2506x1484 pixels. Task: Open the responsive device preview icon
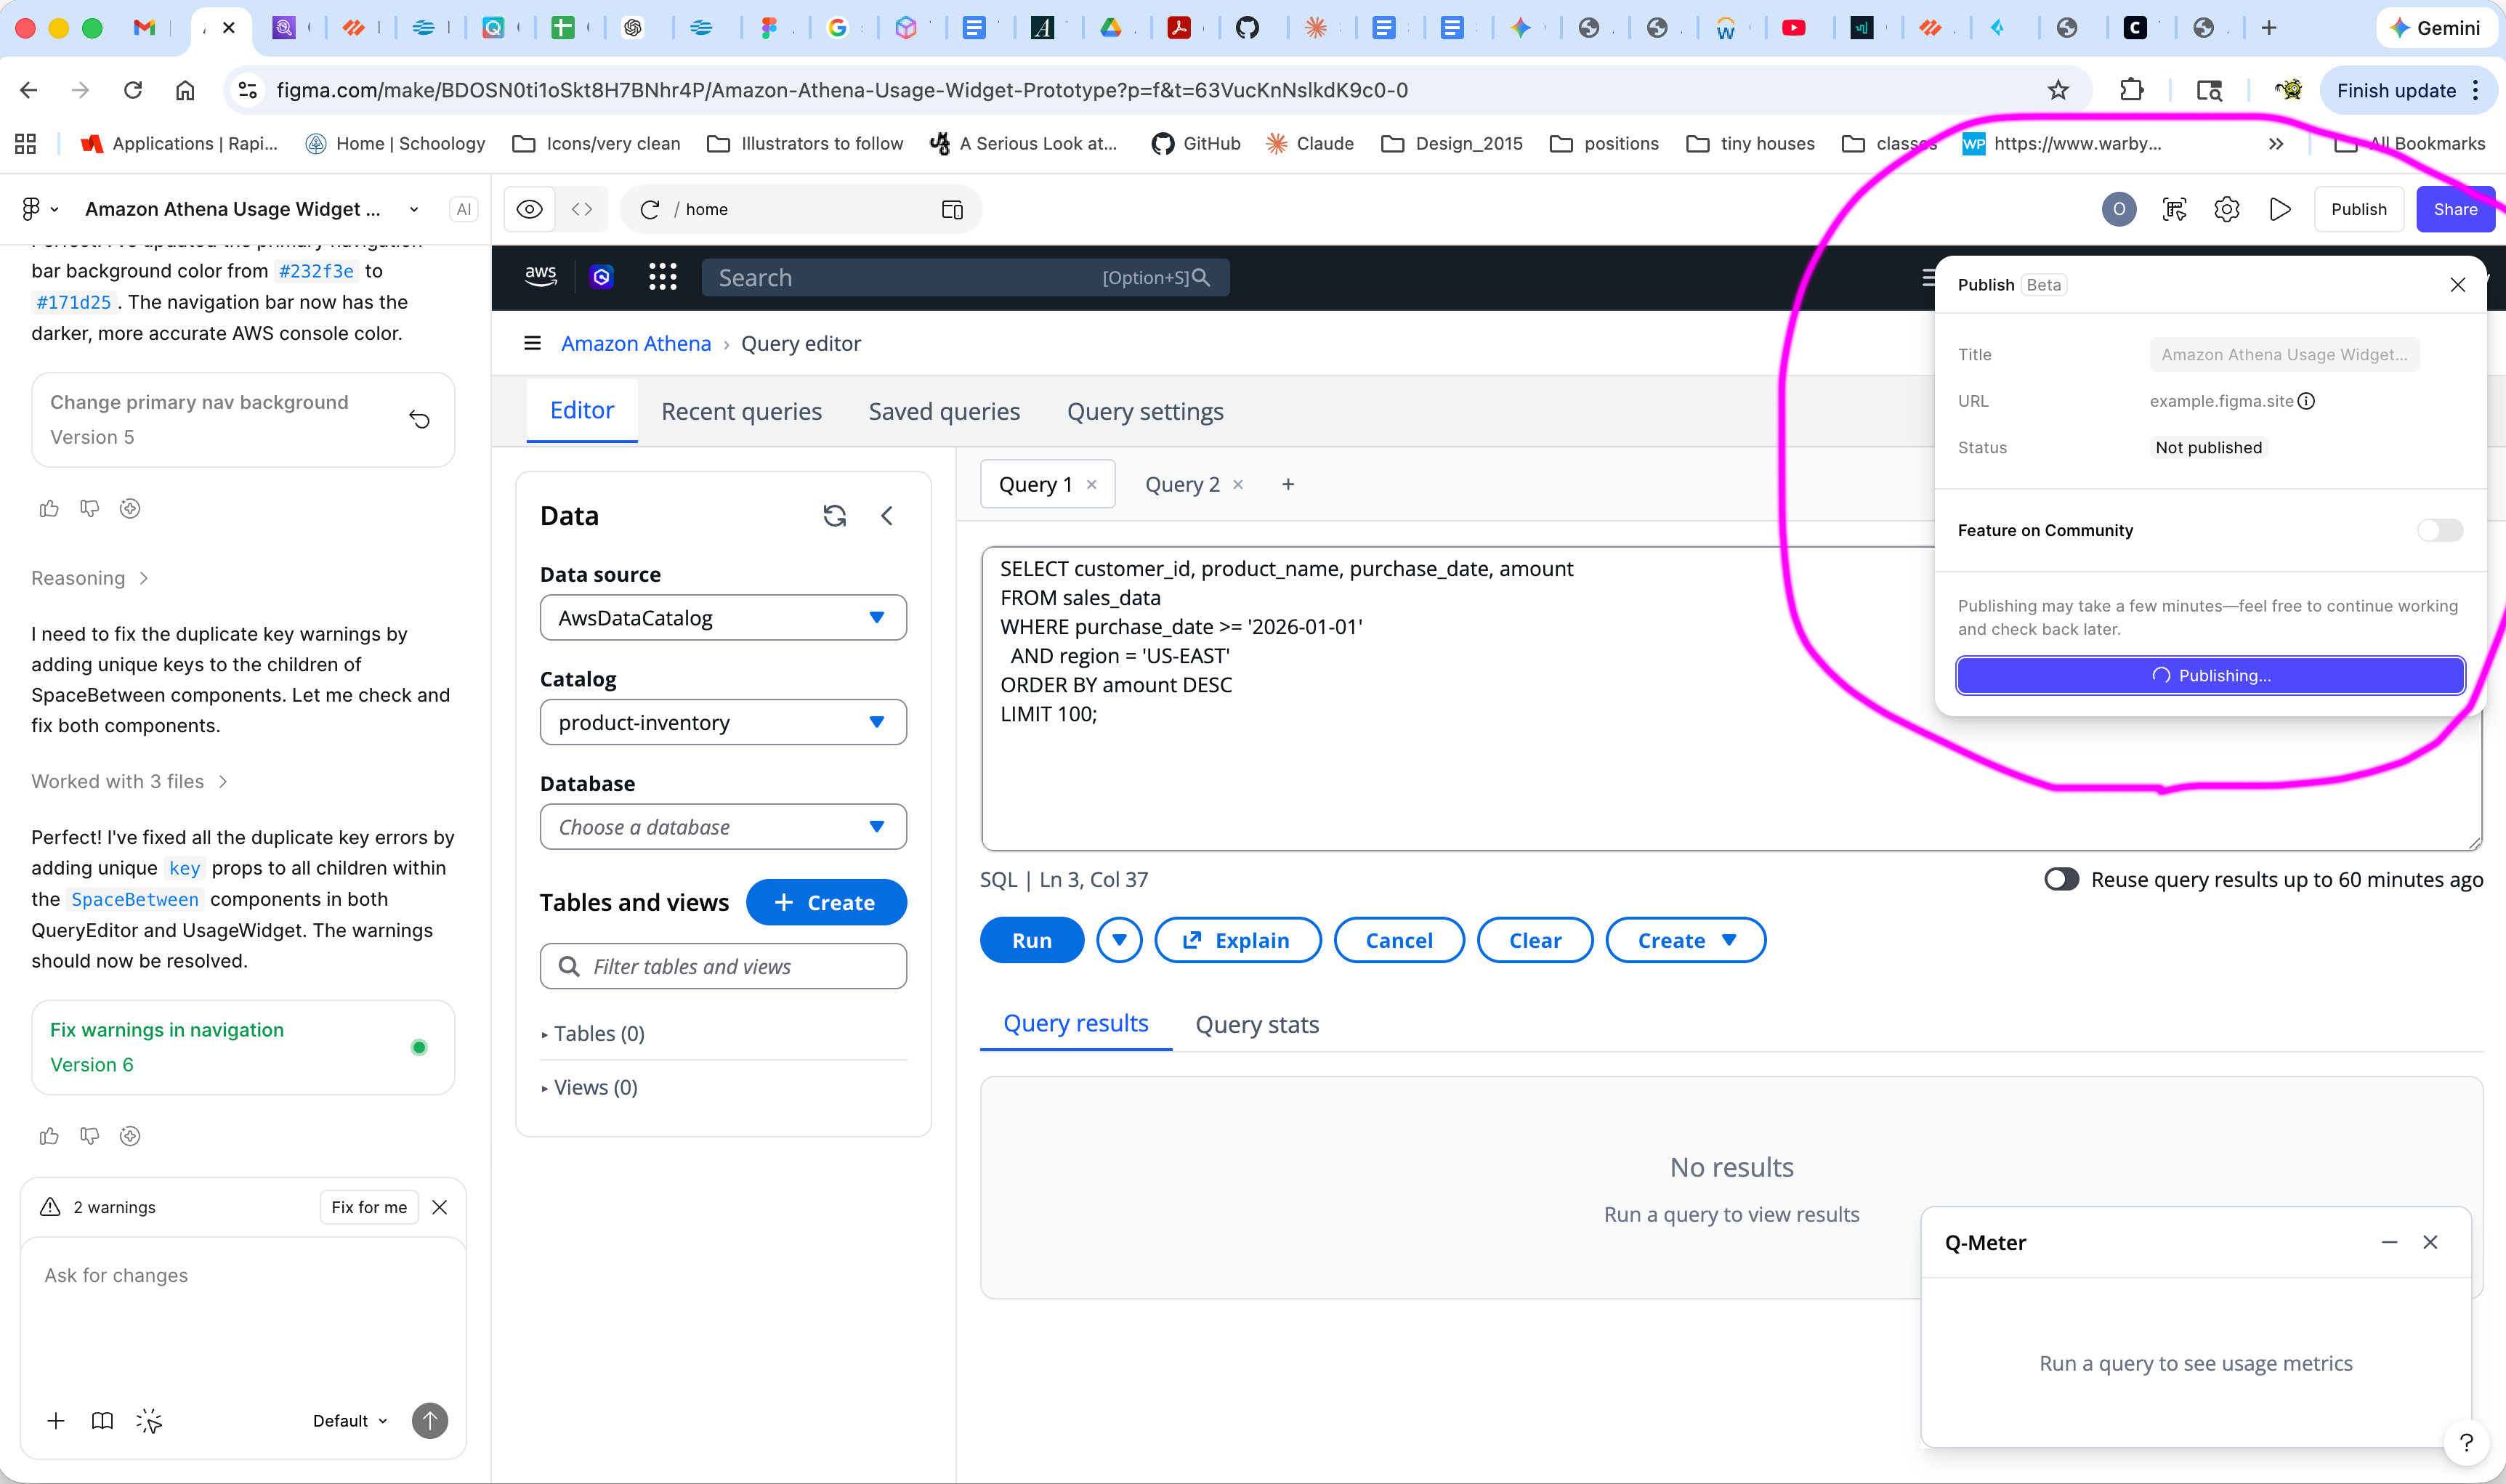click(951, 209)
